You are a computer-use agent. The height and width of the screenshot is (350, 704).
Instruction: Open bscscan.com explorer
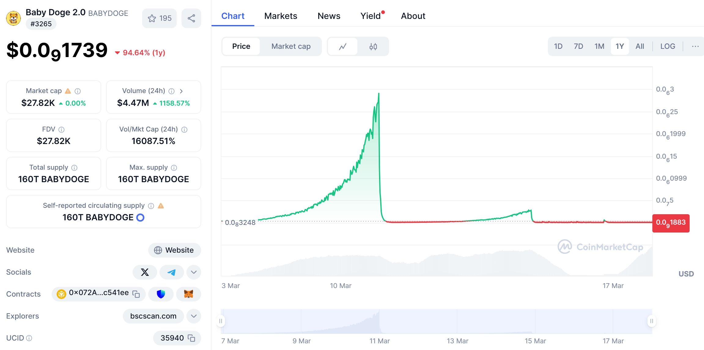point(153,316)
